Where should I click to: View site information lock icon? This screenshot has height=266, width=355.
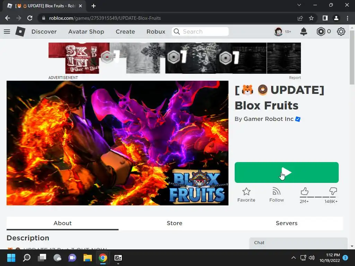44,18
